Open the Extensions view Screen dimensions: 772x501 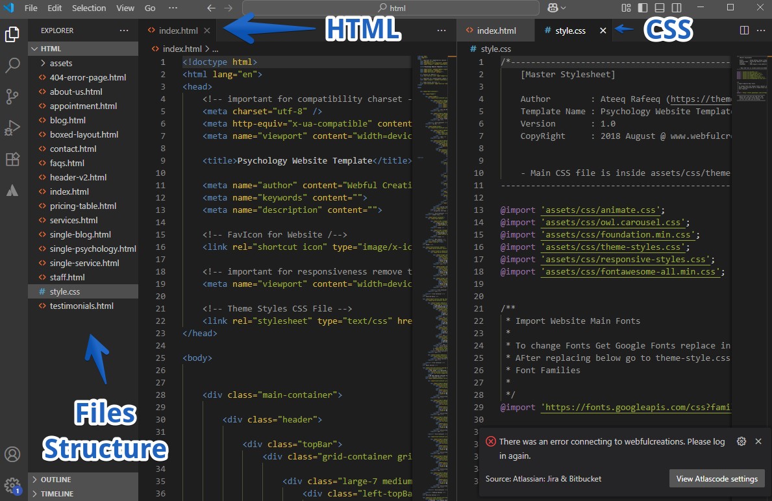[14, 159]
